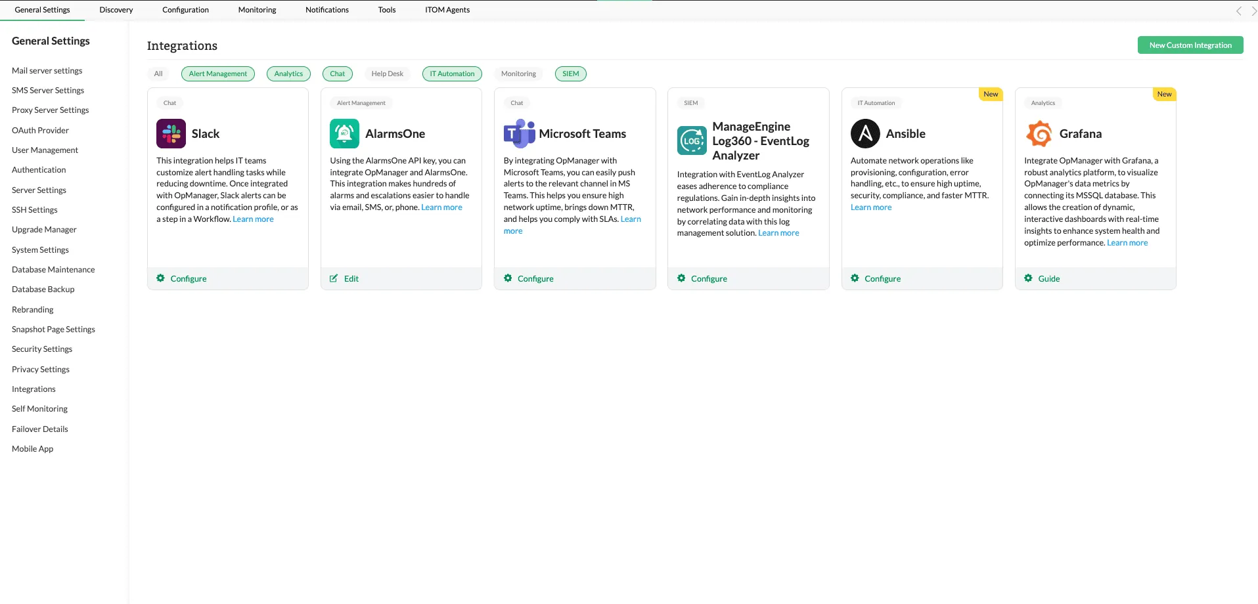Open Learn more link for Grafana

(x=1127, y=243)
